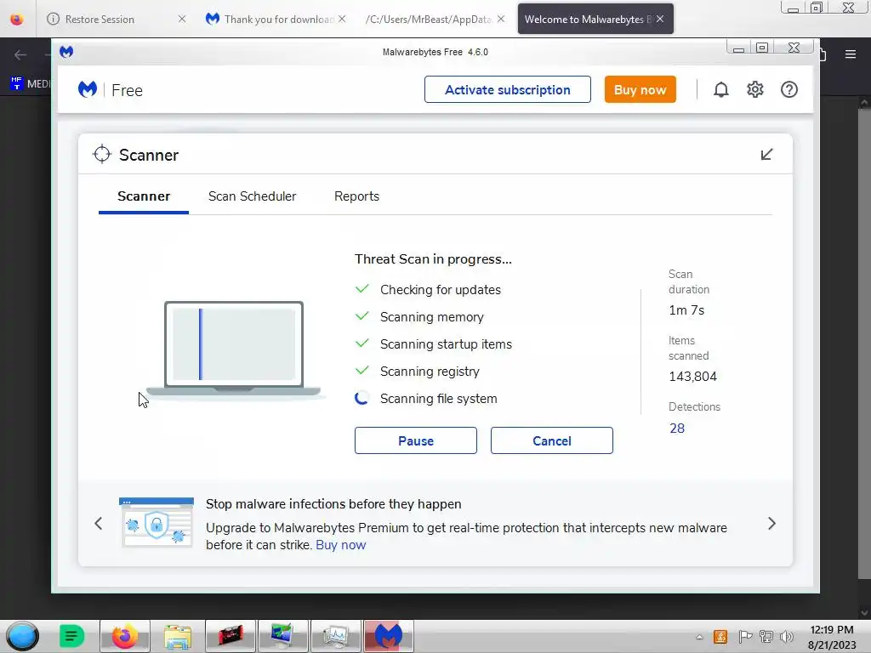Switch to the Scanner tab
This screenshot has width=871, height=653.
pyautogui.click(x=143, y=196)
